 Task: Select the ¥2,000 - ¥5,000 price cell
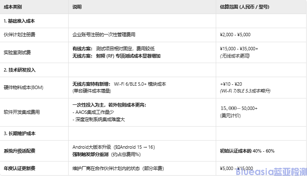tap(235, 35)
